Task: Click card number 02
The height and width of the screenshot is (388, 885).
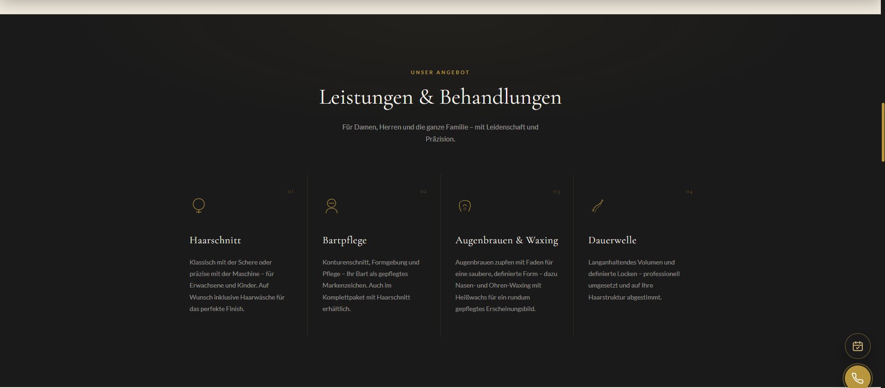Action: [x=423, y=192]
